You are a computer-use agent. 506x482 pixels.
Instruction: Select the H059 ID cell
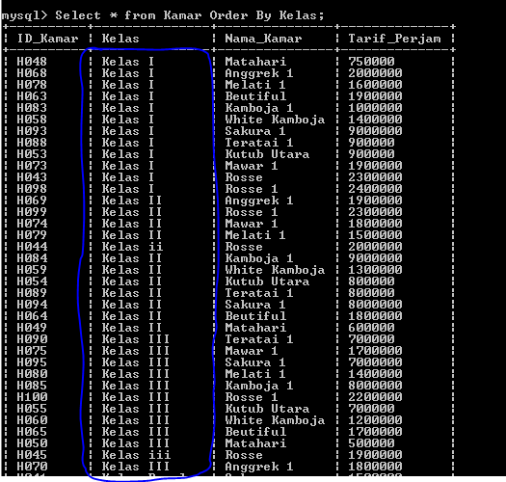32,270
